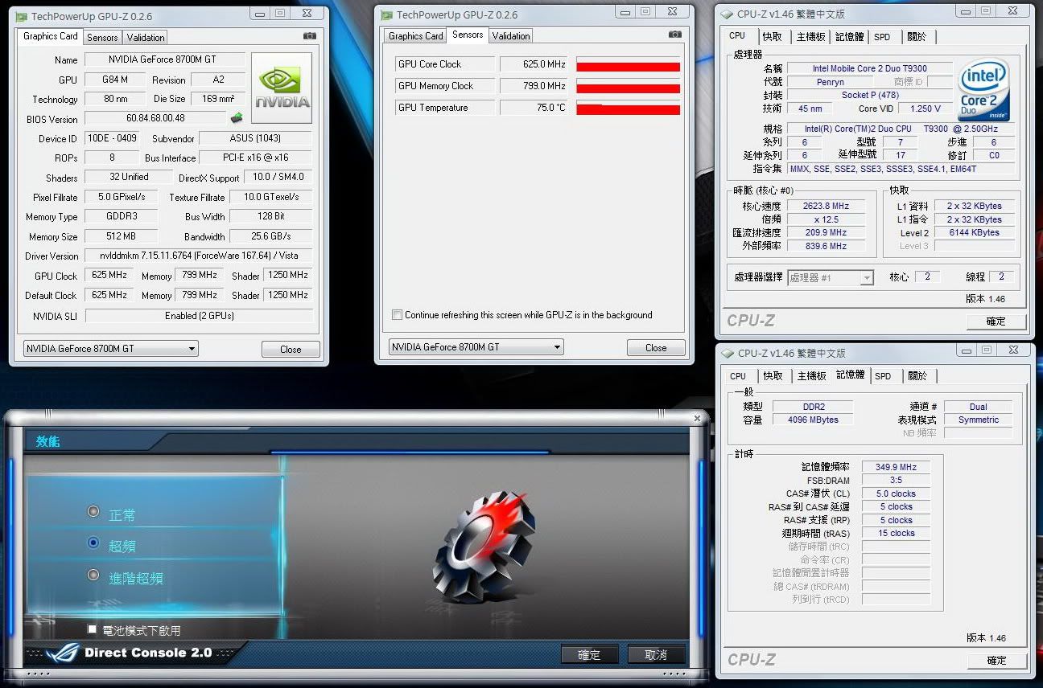Viewport: 1043px width, 688px height.
Task: Click the 效能 header in Direct Console
Action: click(x=48, y=441)
